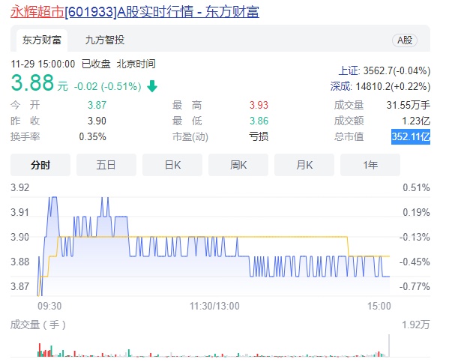Open the 永辉超市 A股实时行情 title link
Screen dimensions: 464x362
135,11
